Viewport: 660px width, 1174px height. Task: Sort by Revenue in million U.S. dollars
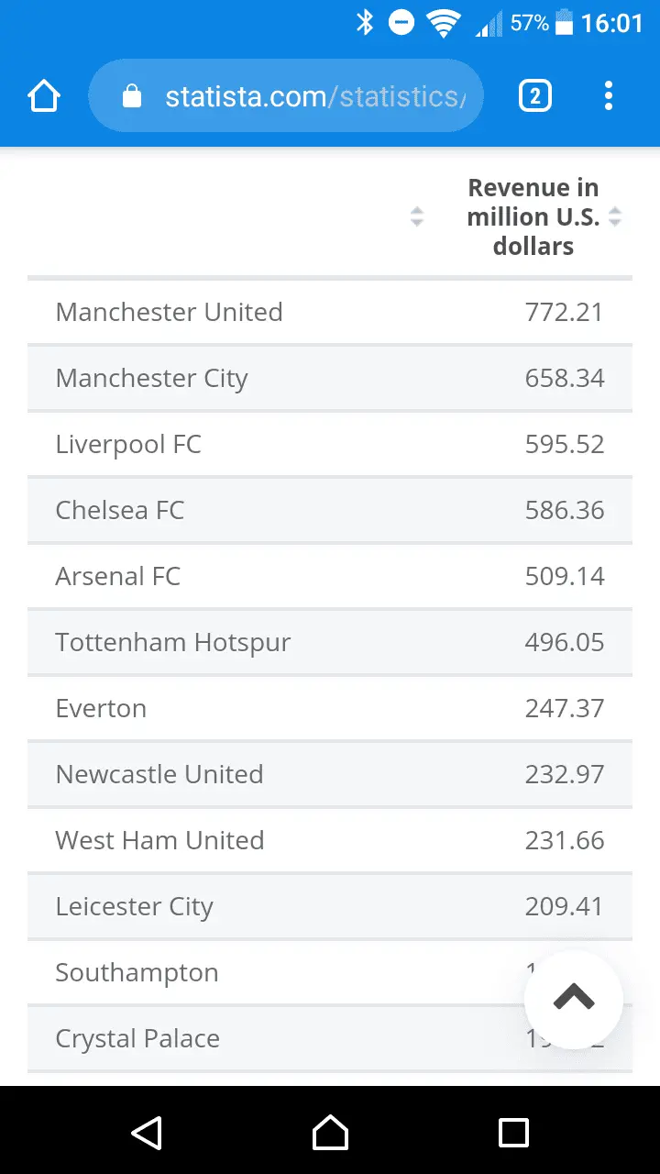[615, 217]
